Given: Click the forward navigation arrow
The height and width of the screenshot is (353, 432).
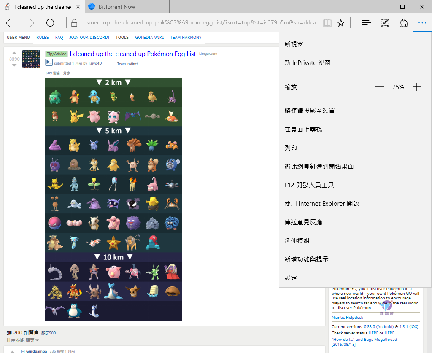Looking at the screenshot, I should 30,23.
